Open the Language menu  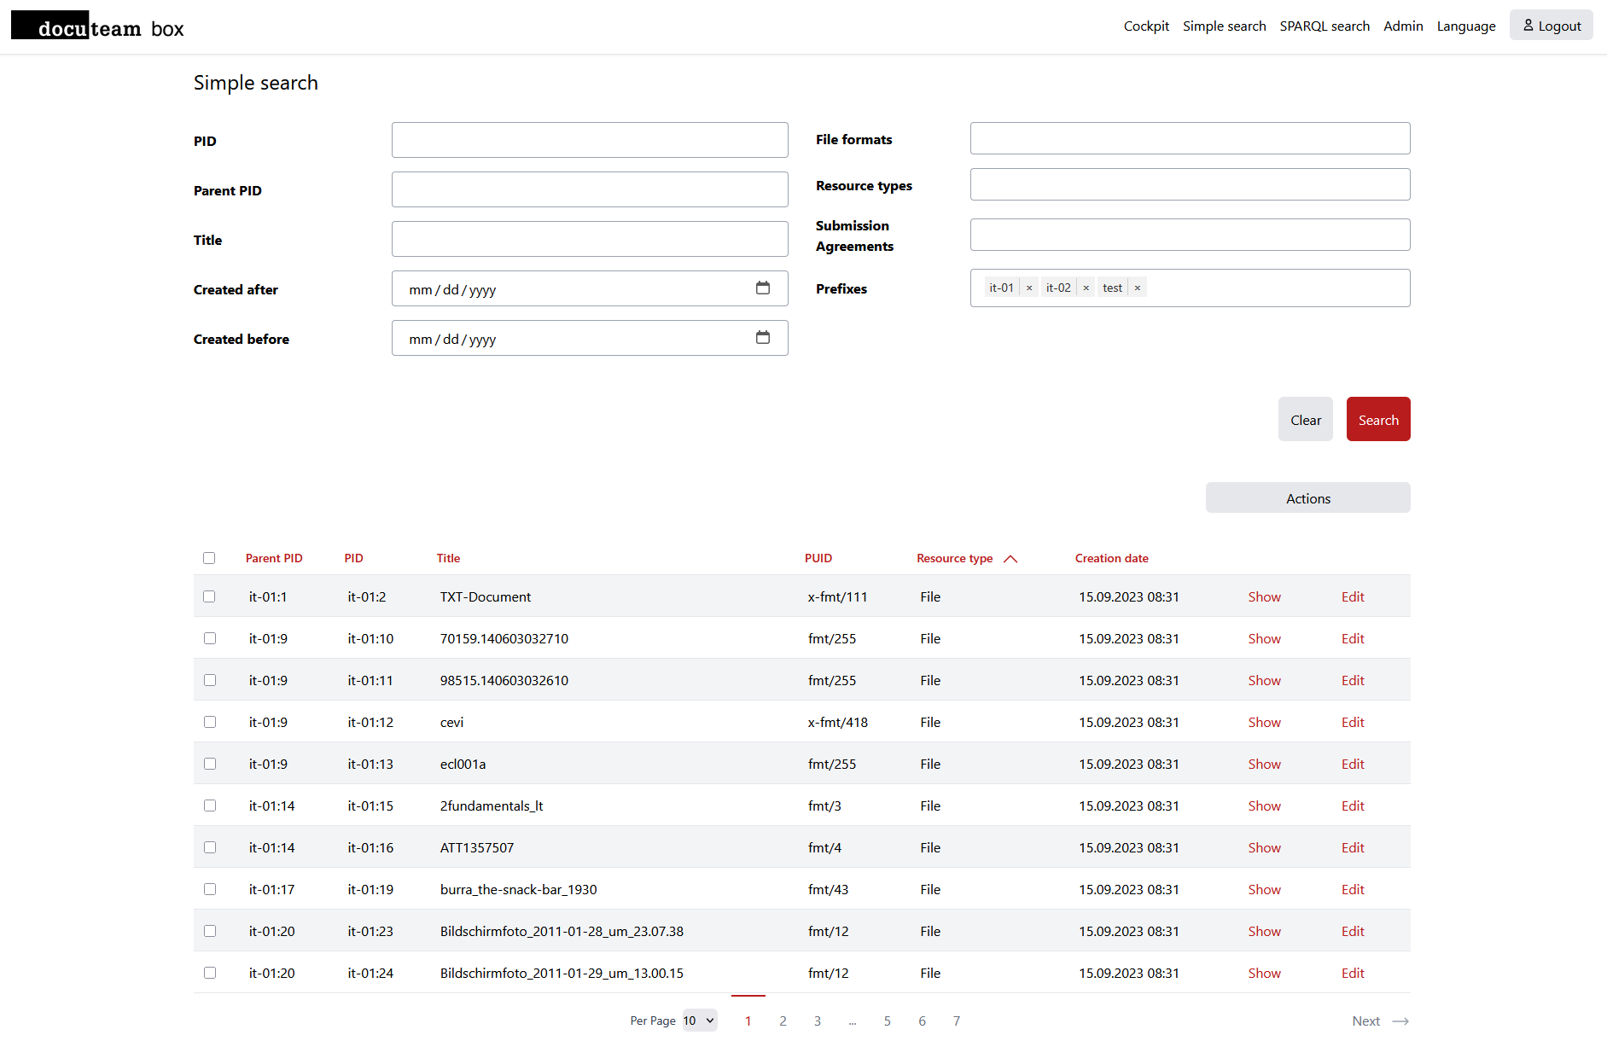pyautogui.click(x=1465, y=26)
